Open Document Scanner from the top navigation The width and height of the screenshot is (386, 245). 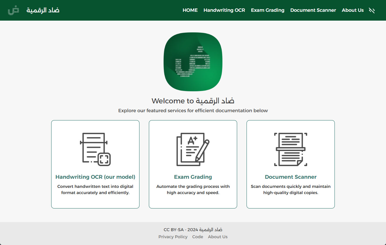pyautogui.click(x=313, y=10)
